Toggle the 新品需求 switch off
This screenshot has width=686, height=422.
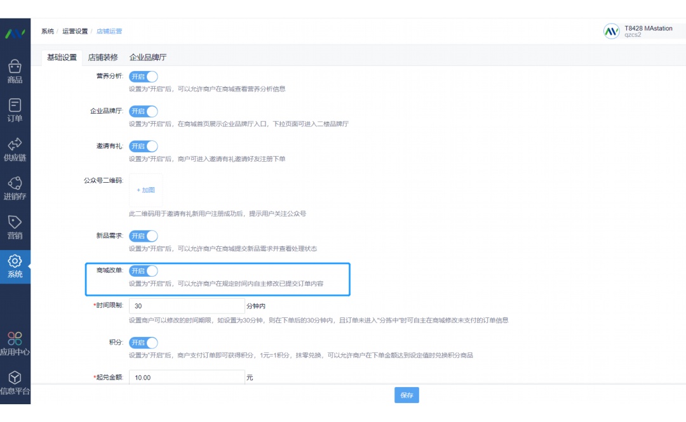click(143, 235)
